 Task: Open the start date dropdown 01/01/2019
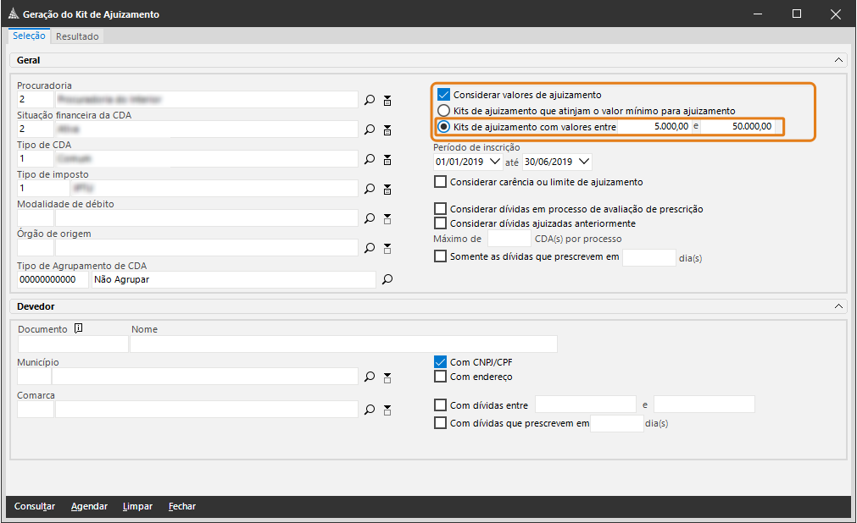coord(496,162)
